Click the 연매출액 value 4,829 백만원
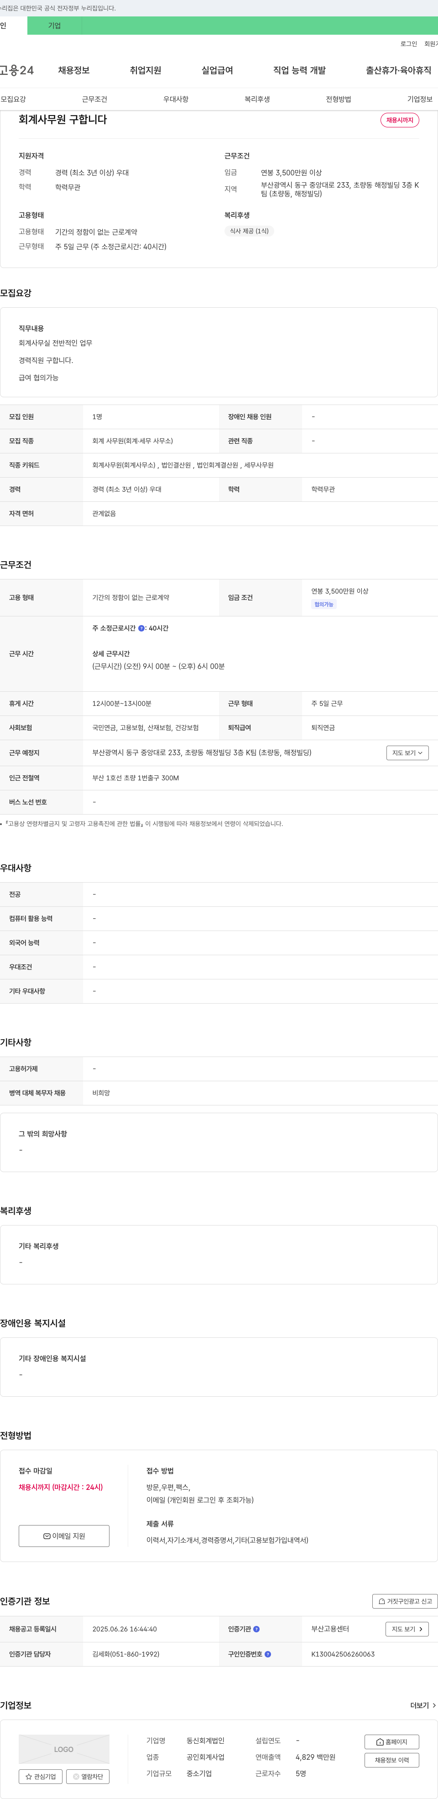 [x=315, y=1757]
